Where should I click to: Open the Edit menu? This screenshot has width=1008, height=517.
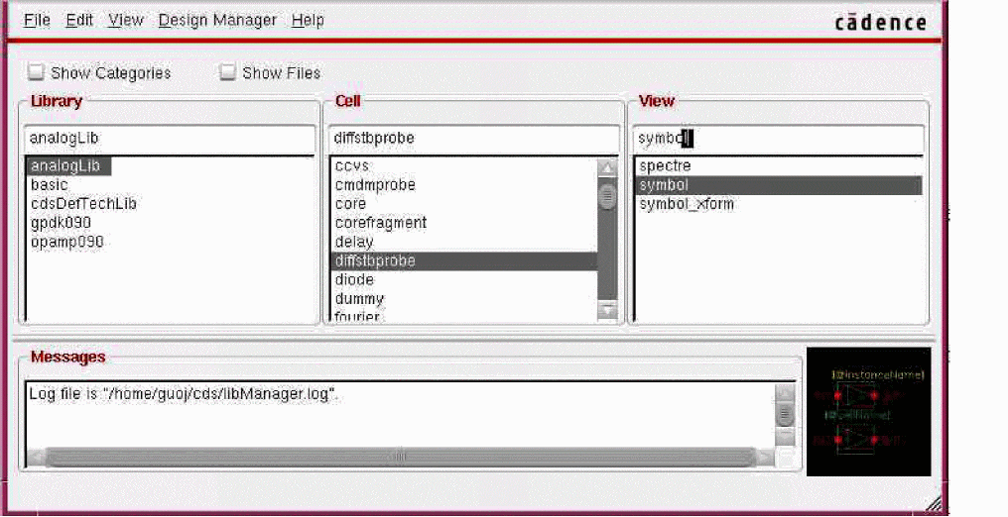coord(79,21)
